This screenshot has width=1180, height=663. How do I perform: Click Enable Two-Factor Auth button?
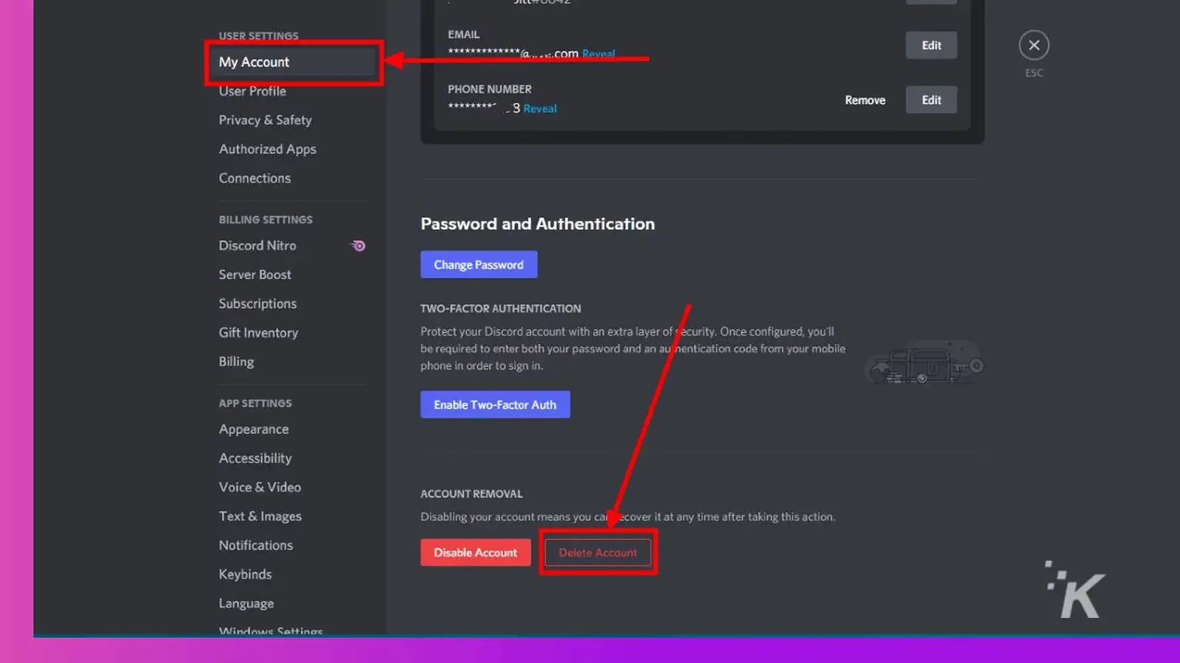[x=495, y=405]
